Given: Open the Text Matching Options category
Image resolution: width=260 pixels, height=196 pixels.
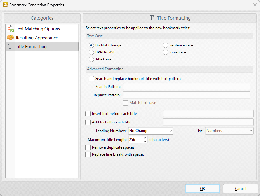Looking at the screenshot, I should click(42, 29).
